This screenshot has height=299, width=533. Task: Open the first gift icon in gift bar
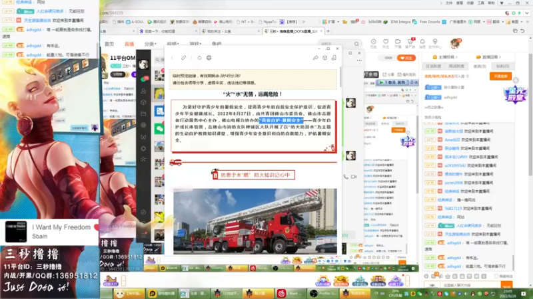[x=323, y=280]
